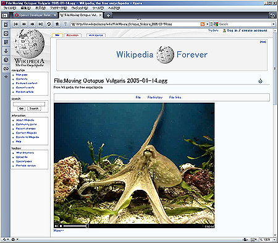278x243 pixels.
Task: Click the Log in / create account link
Action: 247,30
